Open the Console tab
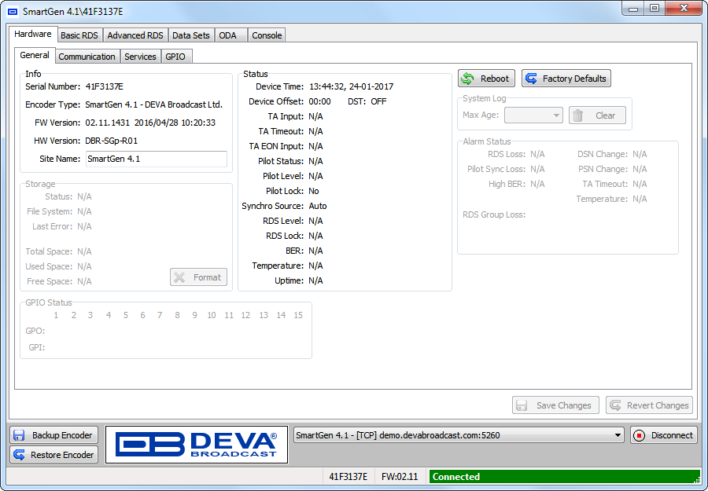 click(x=267, y=35)
